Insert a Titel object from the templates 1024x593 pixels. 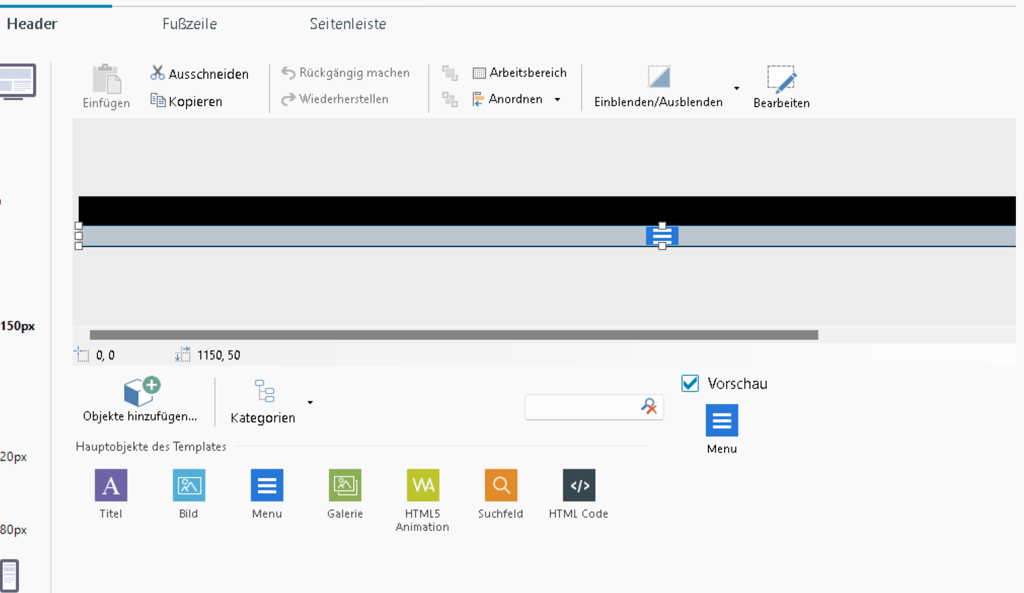pyautogui.click(x=111, y=486)
